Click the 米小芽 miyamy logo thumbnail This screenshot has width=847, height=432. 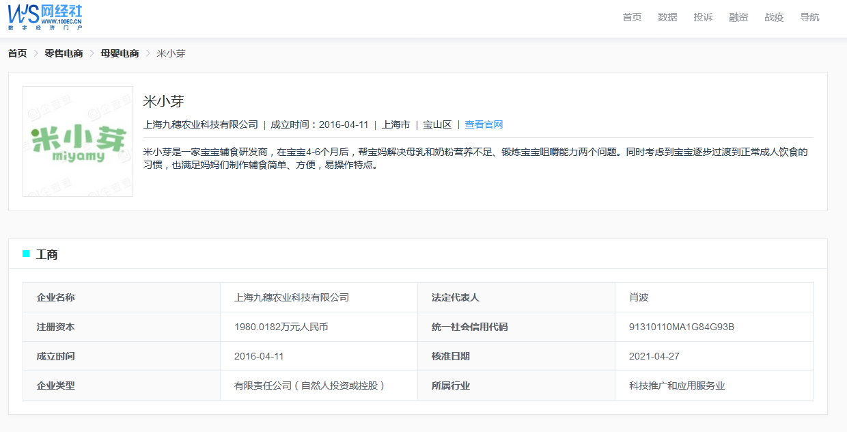click(78, 141)
